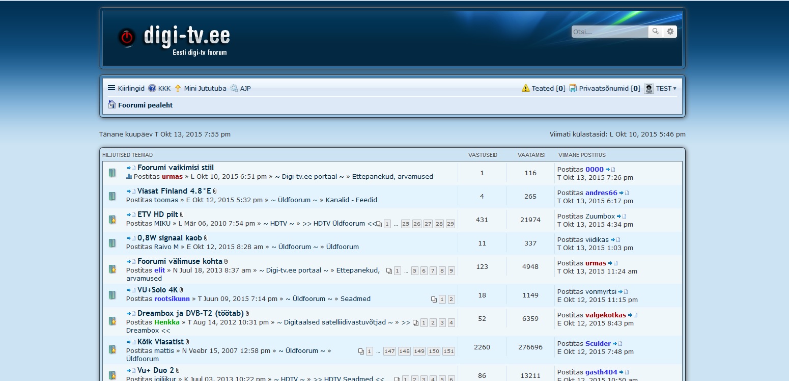Go to page 29 of ETV HD pilt
This screenshot has height=381, width=789.
450,224
